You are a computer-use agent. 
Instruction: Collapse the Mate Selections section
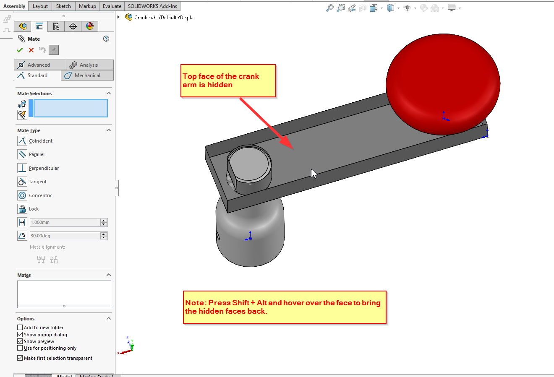(x=109, y=93)
